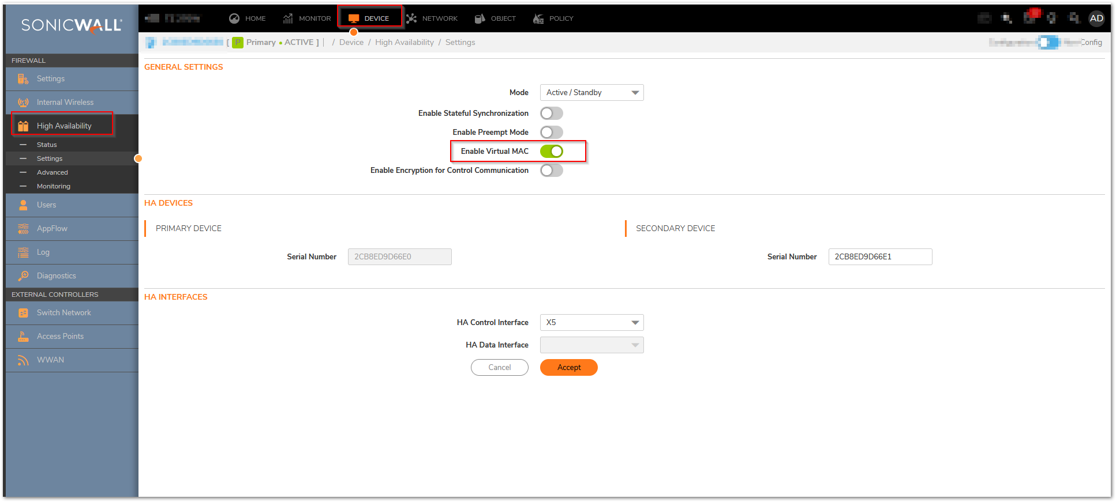Click the OBJECT cube icon
The height and width of the screenshot is (502, 1116).
[480, 18]
